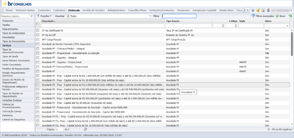Switch to the Financeiro tab
The height and width of the screenshot is (138, 294).
coord(183,10)
